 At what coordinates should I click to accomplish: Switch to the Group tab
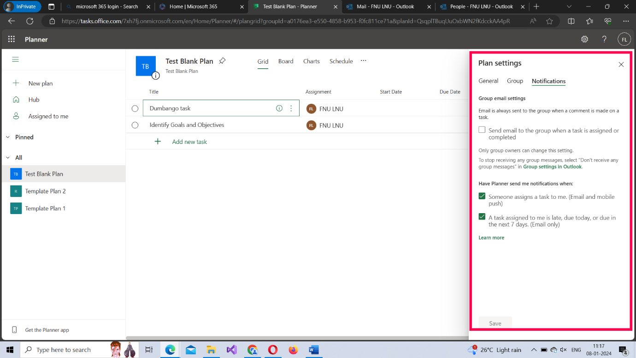515,81
